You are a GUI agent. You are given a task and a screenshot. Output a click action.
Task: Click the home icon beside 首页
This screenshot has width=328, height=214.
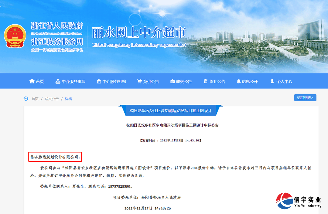pos(32,81)
